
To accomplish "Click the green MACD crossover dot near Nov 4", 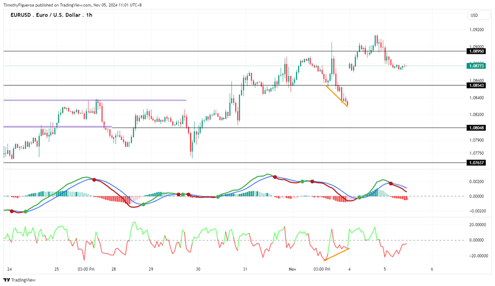I will pos(359,198).
